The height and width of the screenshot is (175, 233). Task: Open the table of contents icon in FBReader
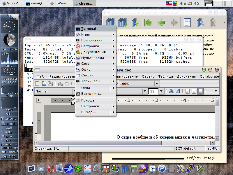[187, 22]
